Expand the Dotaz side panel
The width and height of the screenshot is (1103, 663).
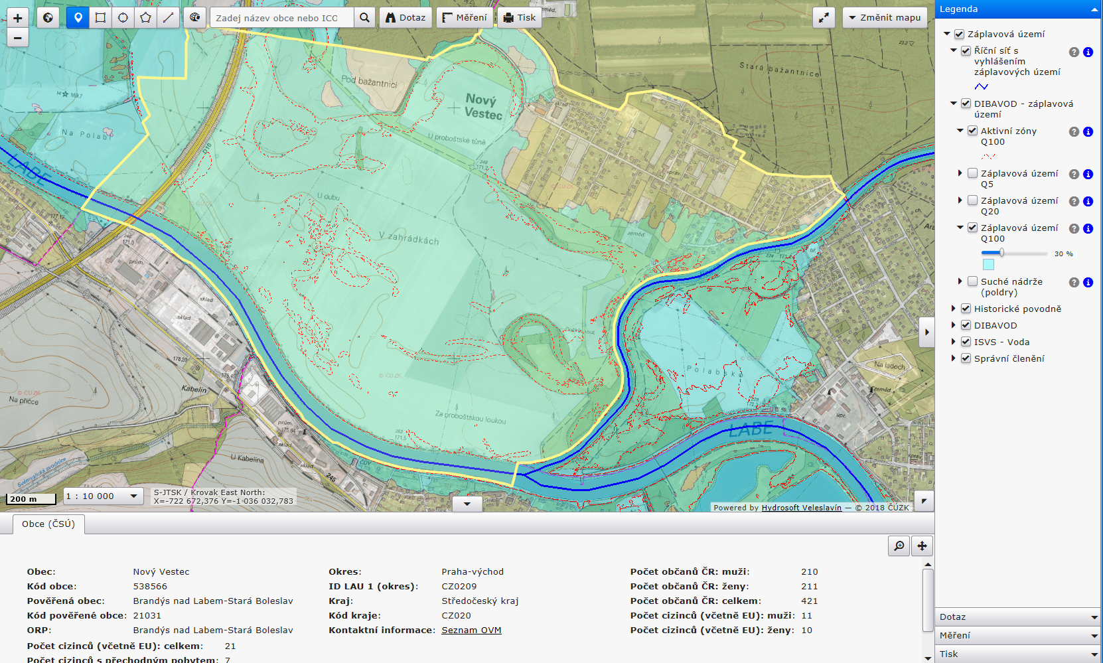tap(1018, 617)
